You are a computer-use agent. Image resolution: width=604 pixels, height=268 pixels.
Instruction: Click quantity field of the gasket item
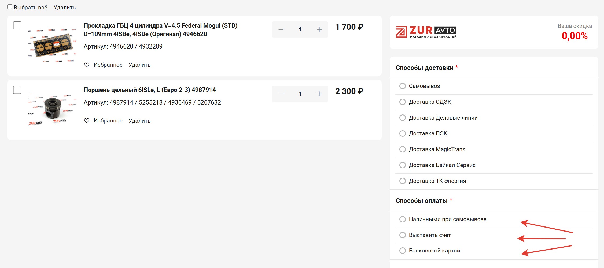pos(300,29)
